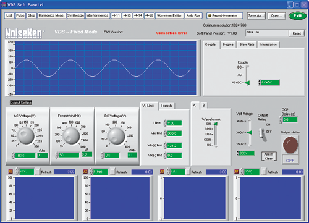This screenshot has width=309, height=223.
Task: Click the Synthesize button
Action: pos(75,15)
